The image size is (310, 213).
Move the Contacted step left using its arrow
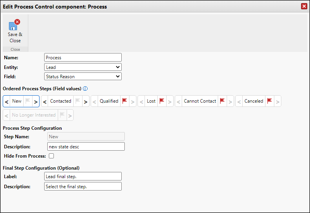click(45, 101)
